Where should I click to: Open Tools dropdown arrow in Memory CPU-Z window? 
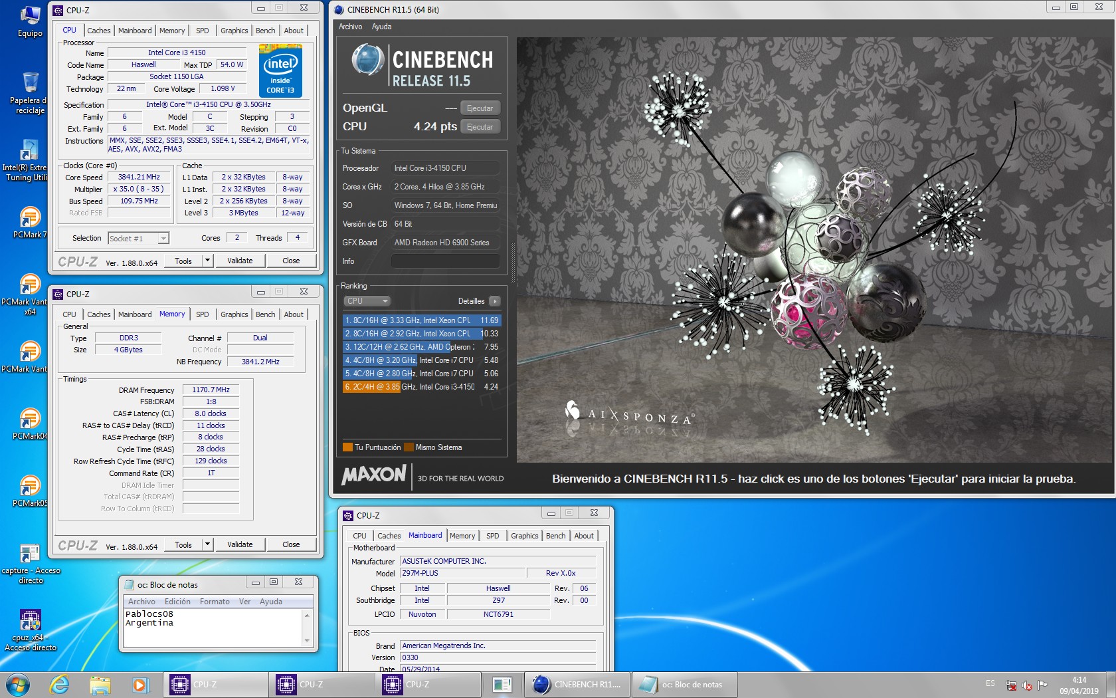coord(207,544)
